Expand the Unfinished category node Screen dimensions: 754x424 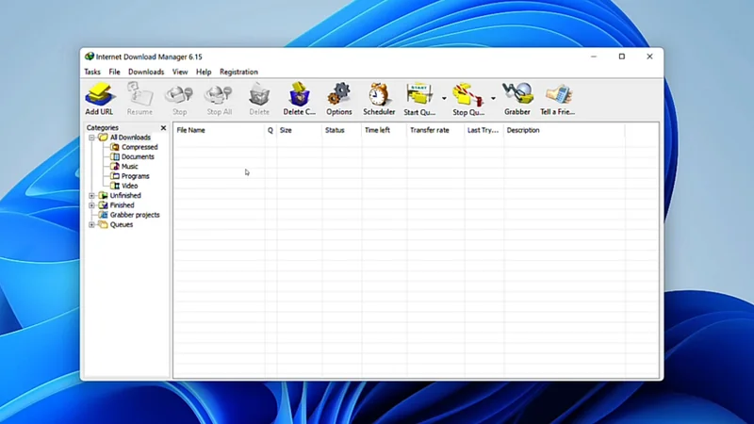coord(91,196)
